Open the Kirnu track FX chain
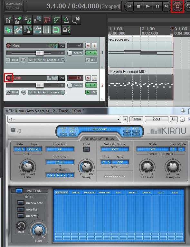The width and height of the screenshot is (190, 247). click(89, 53)
